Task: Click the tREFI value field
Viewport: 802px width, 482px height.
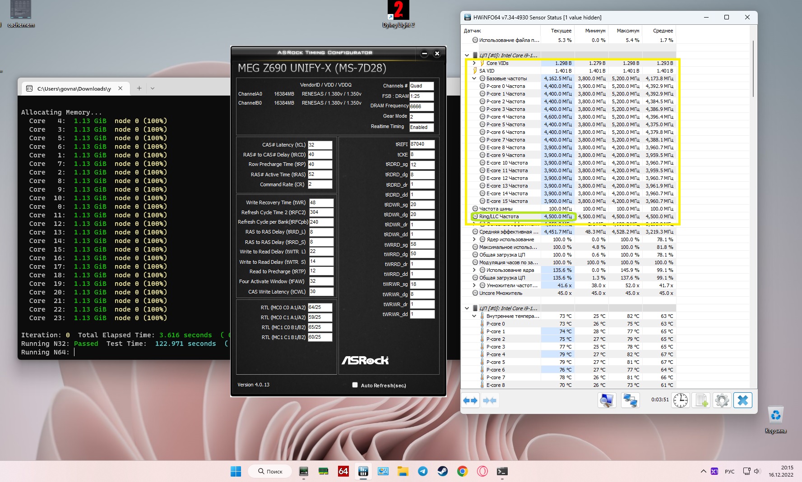Action: tap(422, 144)
